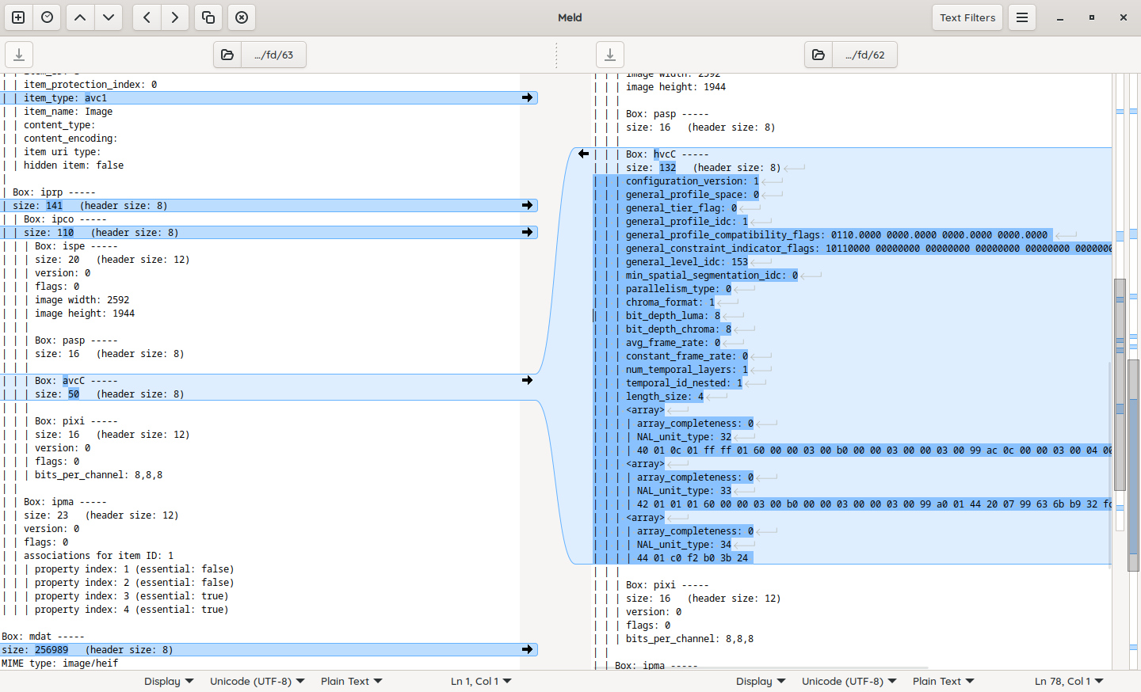Open the hamburger menu
The height and width of the screenshot is (692, 1141).
point(1021,17)
